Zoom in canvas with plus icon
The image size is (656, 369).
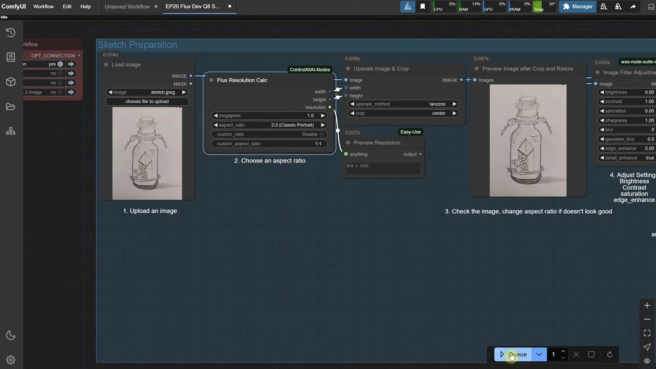(x=647, y=306)
